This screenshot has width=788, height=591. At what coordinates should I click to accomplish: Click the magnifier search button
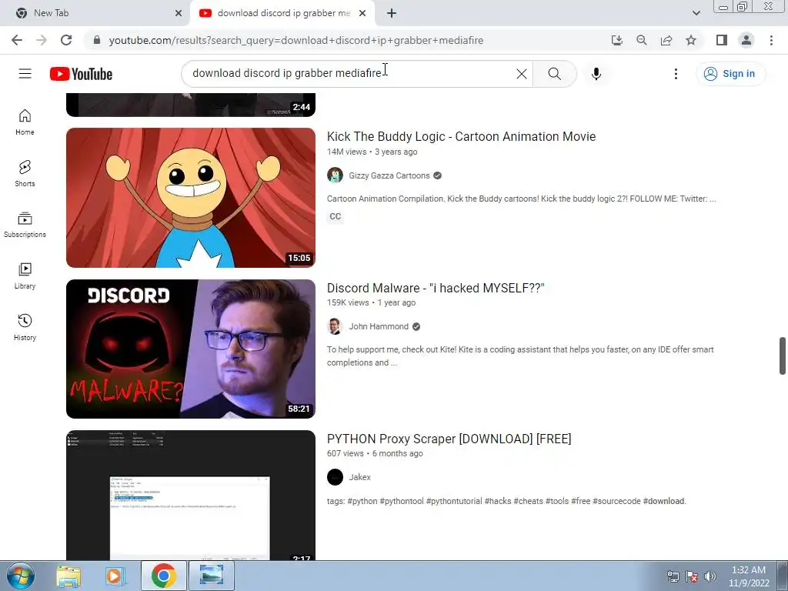click(554, 74)
